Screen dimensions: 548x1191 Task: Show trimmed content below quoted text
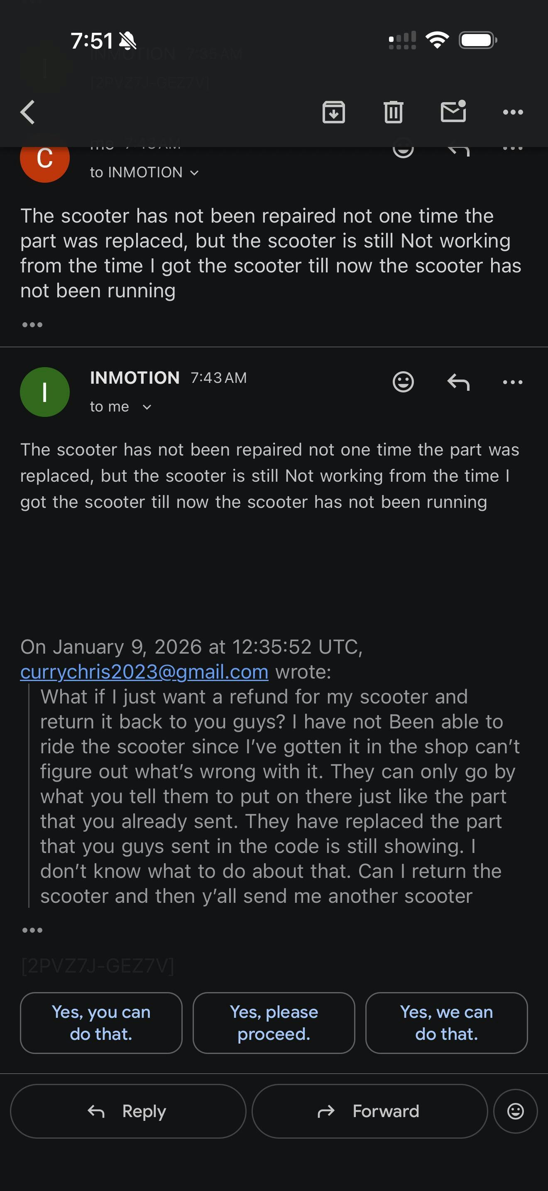(x=32, y=930)
